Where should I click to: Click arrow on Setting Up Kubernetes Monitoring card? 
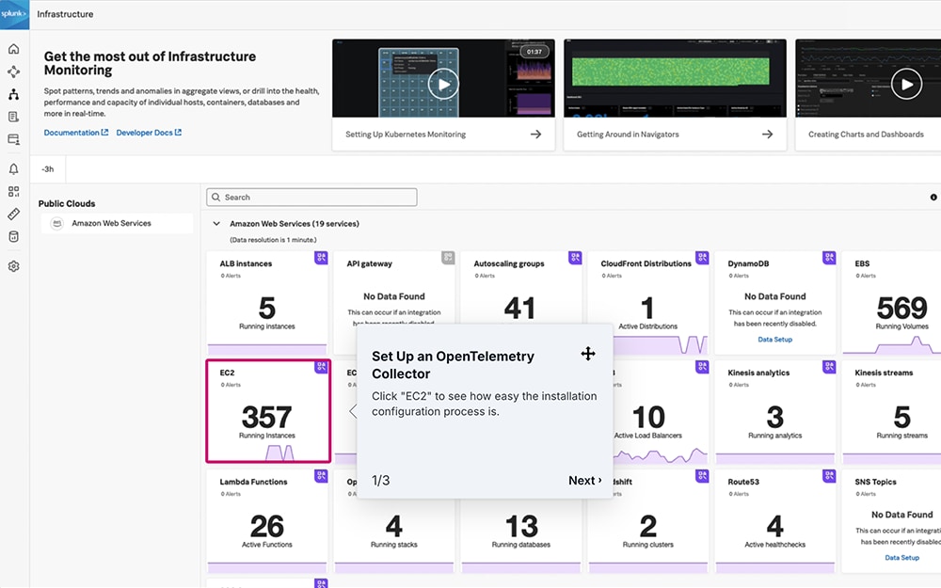[x=536, y=135]
